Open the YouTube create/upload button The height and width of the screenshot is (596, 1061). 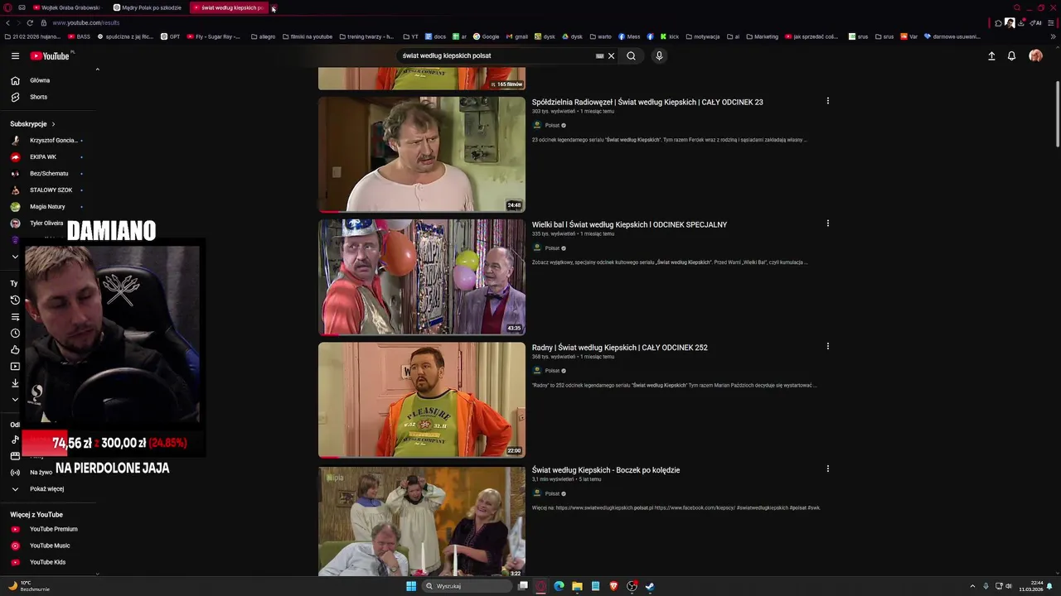pyautogui.click(x=991, y=55)
